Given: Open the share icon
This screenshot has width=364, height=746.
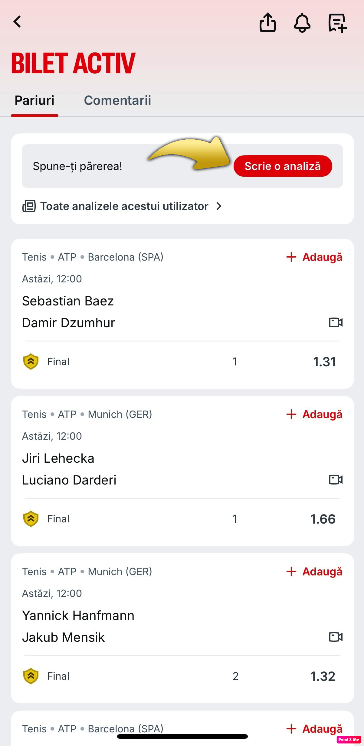Looking at the screenshot, I should 268,22.
